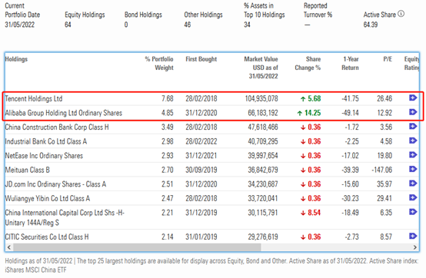
Task: Open equity rating icon for CITIC Securities
Action: [x=413, y=236]
